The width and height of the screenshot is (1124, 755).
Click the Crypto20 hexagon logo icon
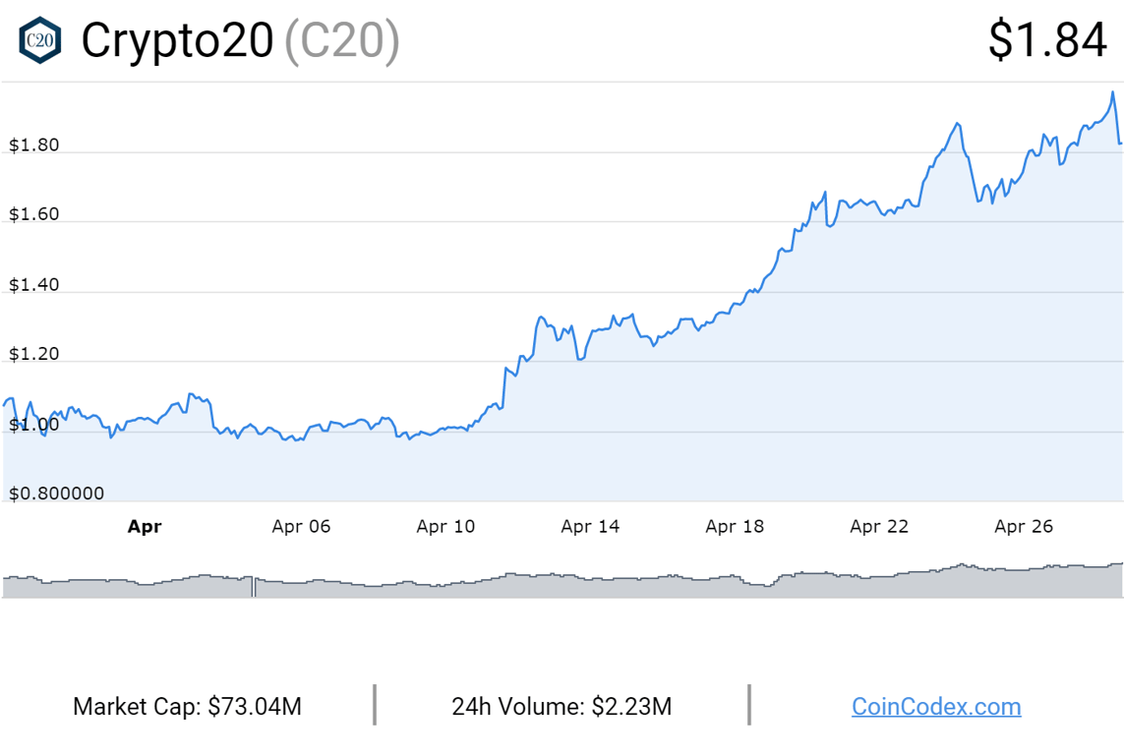pos(40,40)
